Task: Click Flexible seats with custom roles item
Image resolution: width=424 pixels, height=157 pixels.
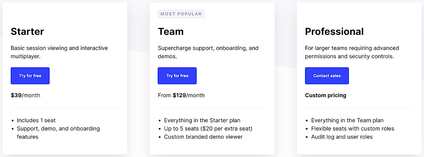Action: (x=352, y=128)
